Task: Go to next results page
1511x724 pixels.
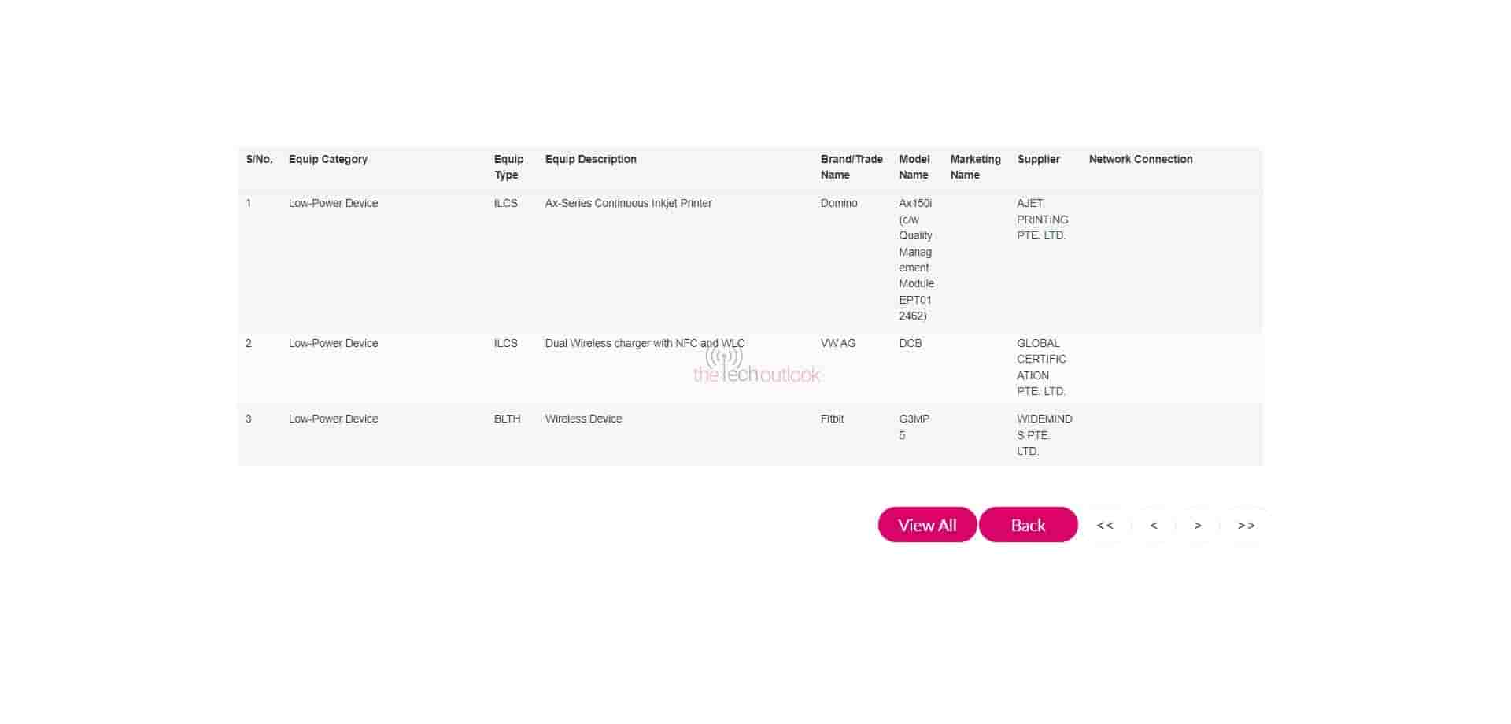Action: [1198, 526]
